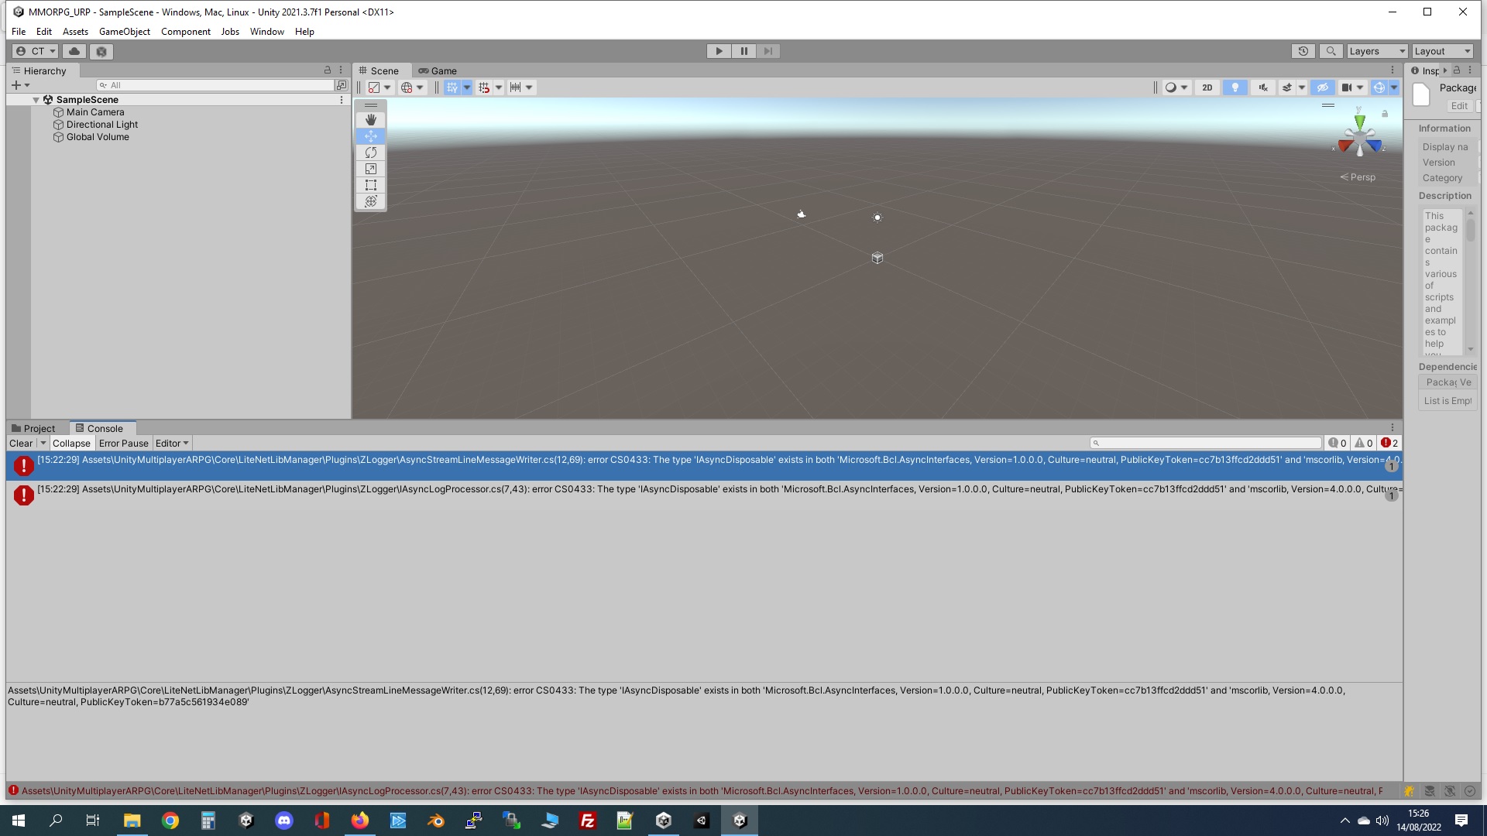Open the Editor log dropdown in Console

pos(171,443)
